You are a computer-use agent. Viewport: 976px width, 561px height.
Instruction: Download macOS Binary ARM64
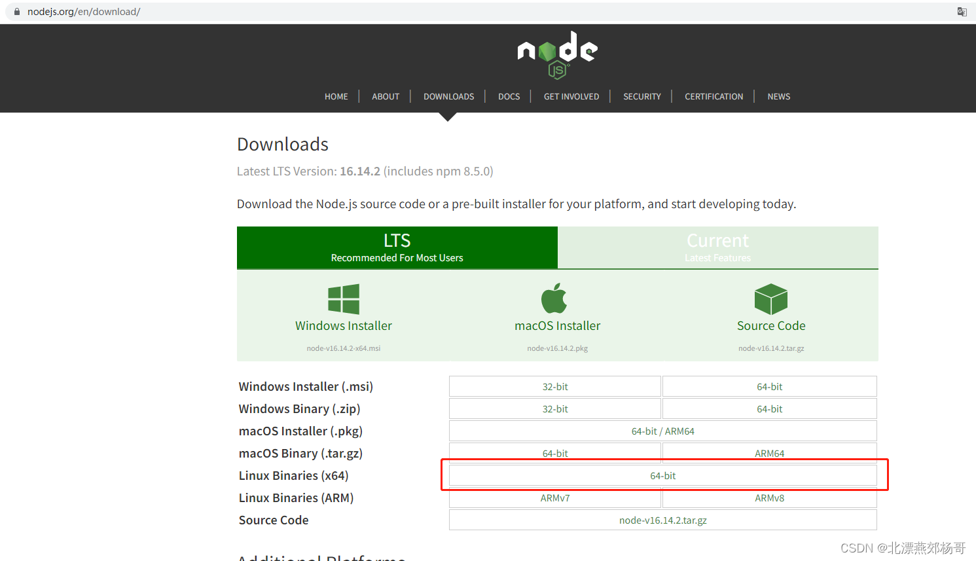[770, 453]
